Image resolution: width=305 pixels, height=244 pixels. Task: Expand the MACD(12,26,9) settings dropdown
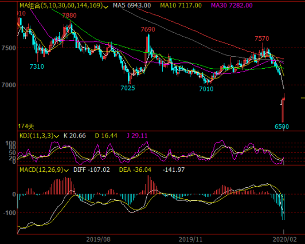coord(66,170)
